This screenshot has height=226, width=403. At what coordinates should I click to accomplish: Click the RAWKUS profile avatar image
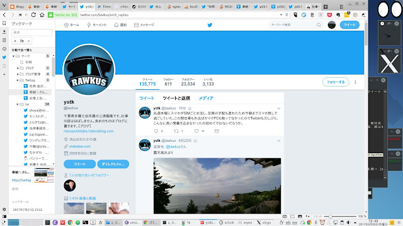pyautogui.click(x=89, y=70)
